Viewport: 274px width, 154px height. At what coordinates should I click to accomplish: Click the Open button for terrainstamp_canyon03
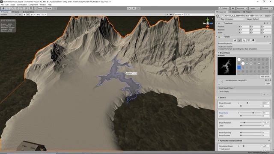268,84
